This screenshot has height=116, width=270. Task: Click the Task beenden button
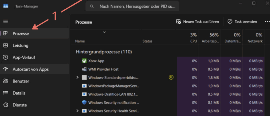click(242, 22)
